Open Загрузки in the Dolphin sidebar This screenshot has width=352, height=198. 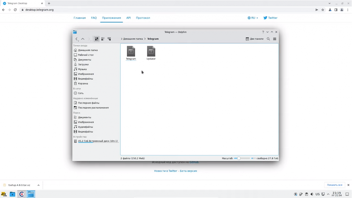tap(83, 65)
